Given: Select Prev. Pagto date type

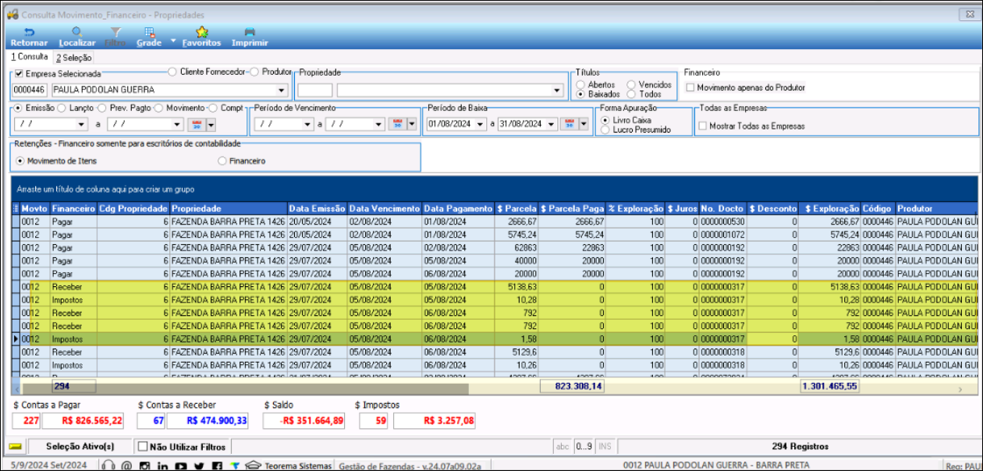Looking at the screenshot, I should (x=103, y=108).
